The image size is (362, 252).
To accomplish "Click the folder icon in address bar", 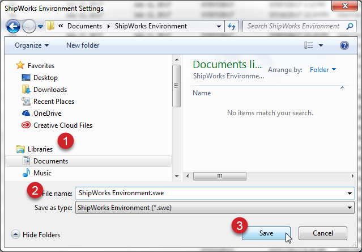I will tap(50, 26).
